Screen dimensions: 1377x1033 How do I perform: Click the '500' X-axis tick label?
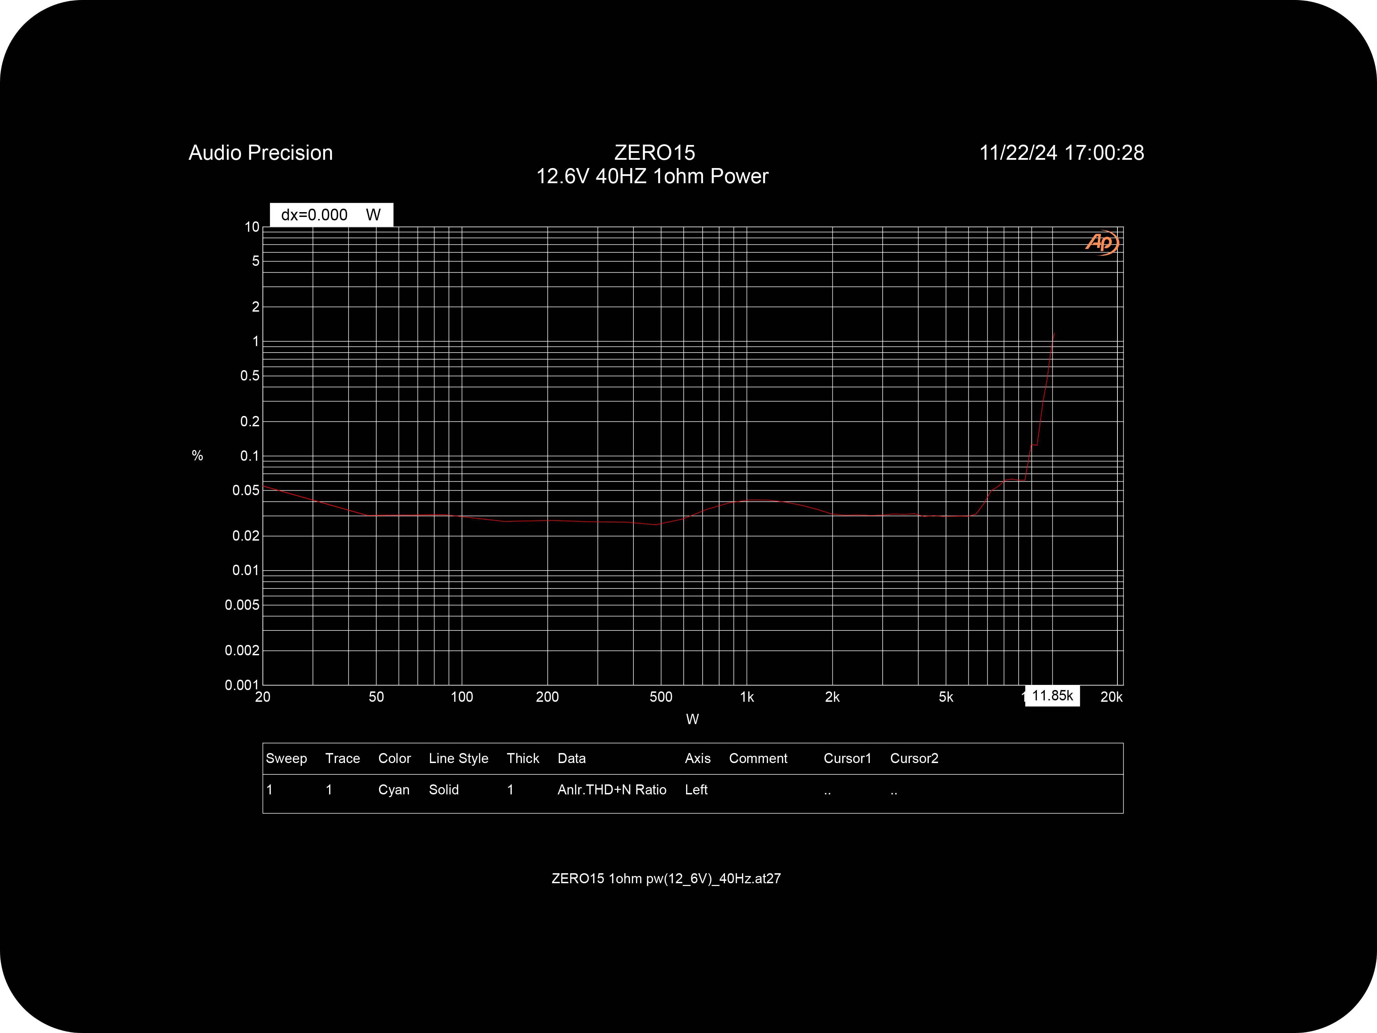[661, 697]
